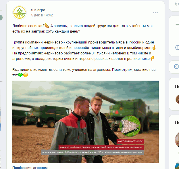Viewport: 179px width, 169px height.
Task: Click the ЛУГОВОЙ МОТЫЛЕК red caption in the video
Action: [130, 141]
